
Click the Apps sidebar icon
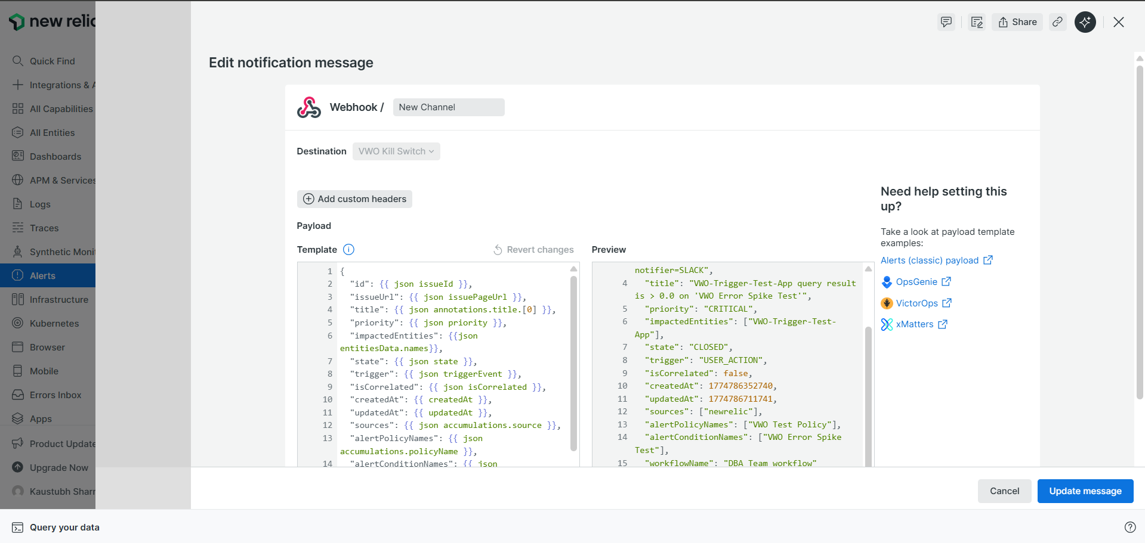(18, 418)
